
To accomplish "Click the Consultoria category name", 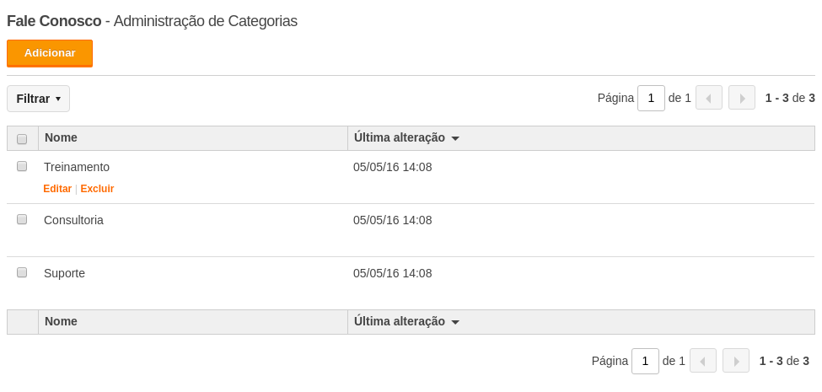I will pyautogui.click(x=73, y=221).
